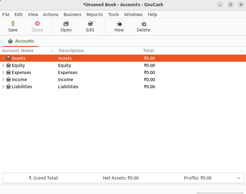Expand the Liabilities account tree
Viewport: 246px width, 194px height.
point(3,86)
